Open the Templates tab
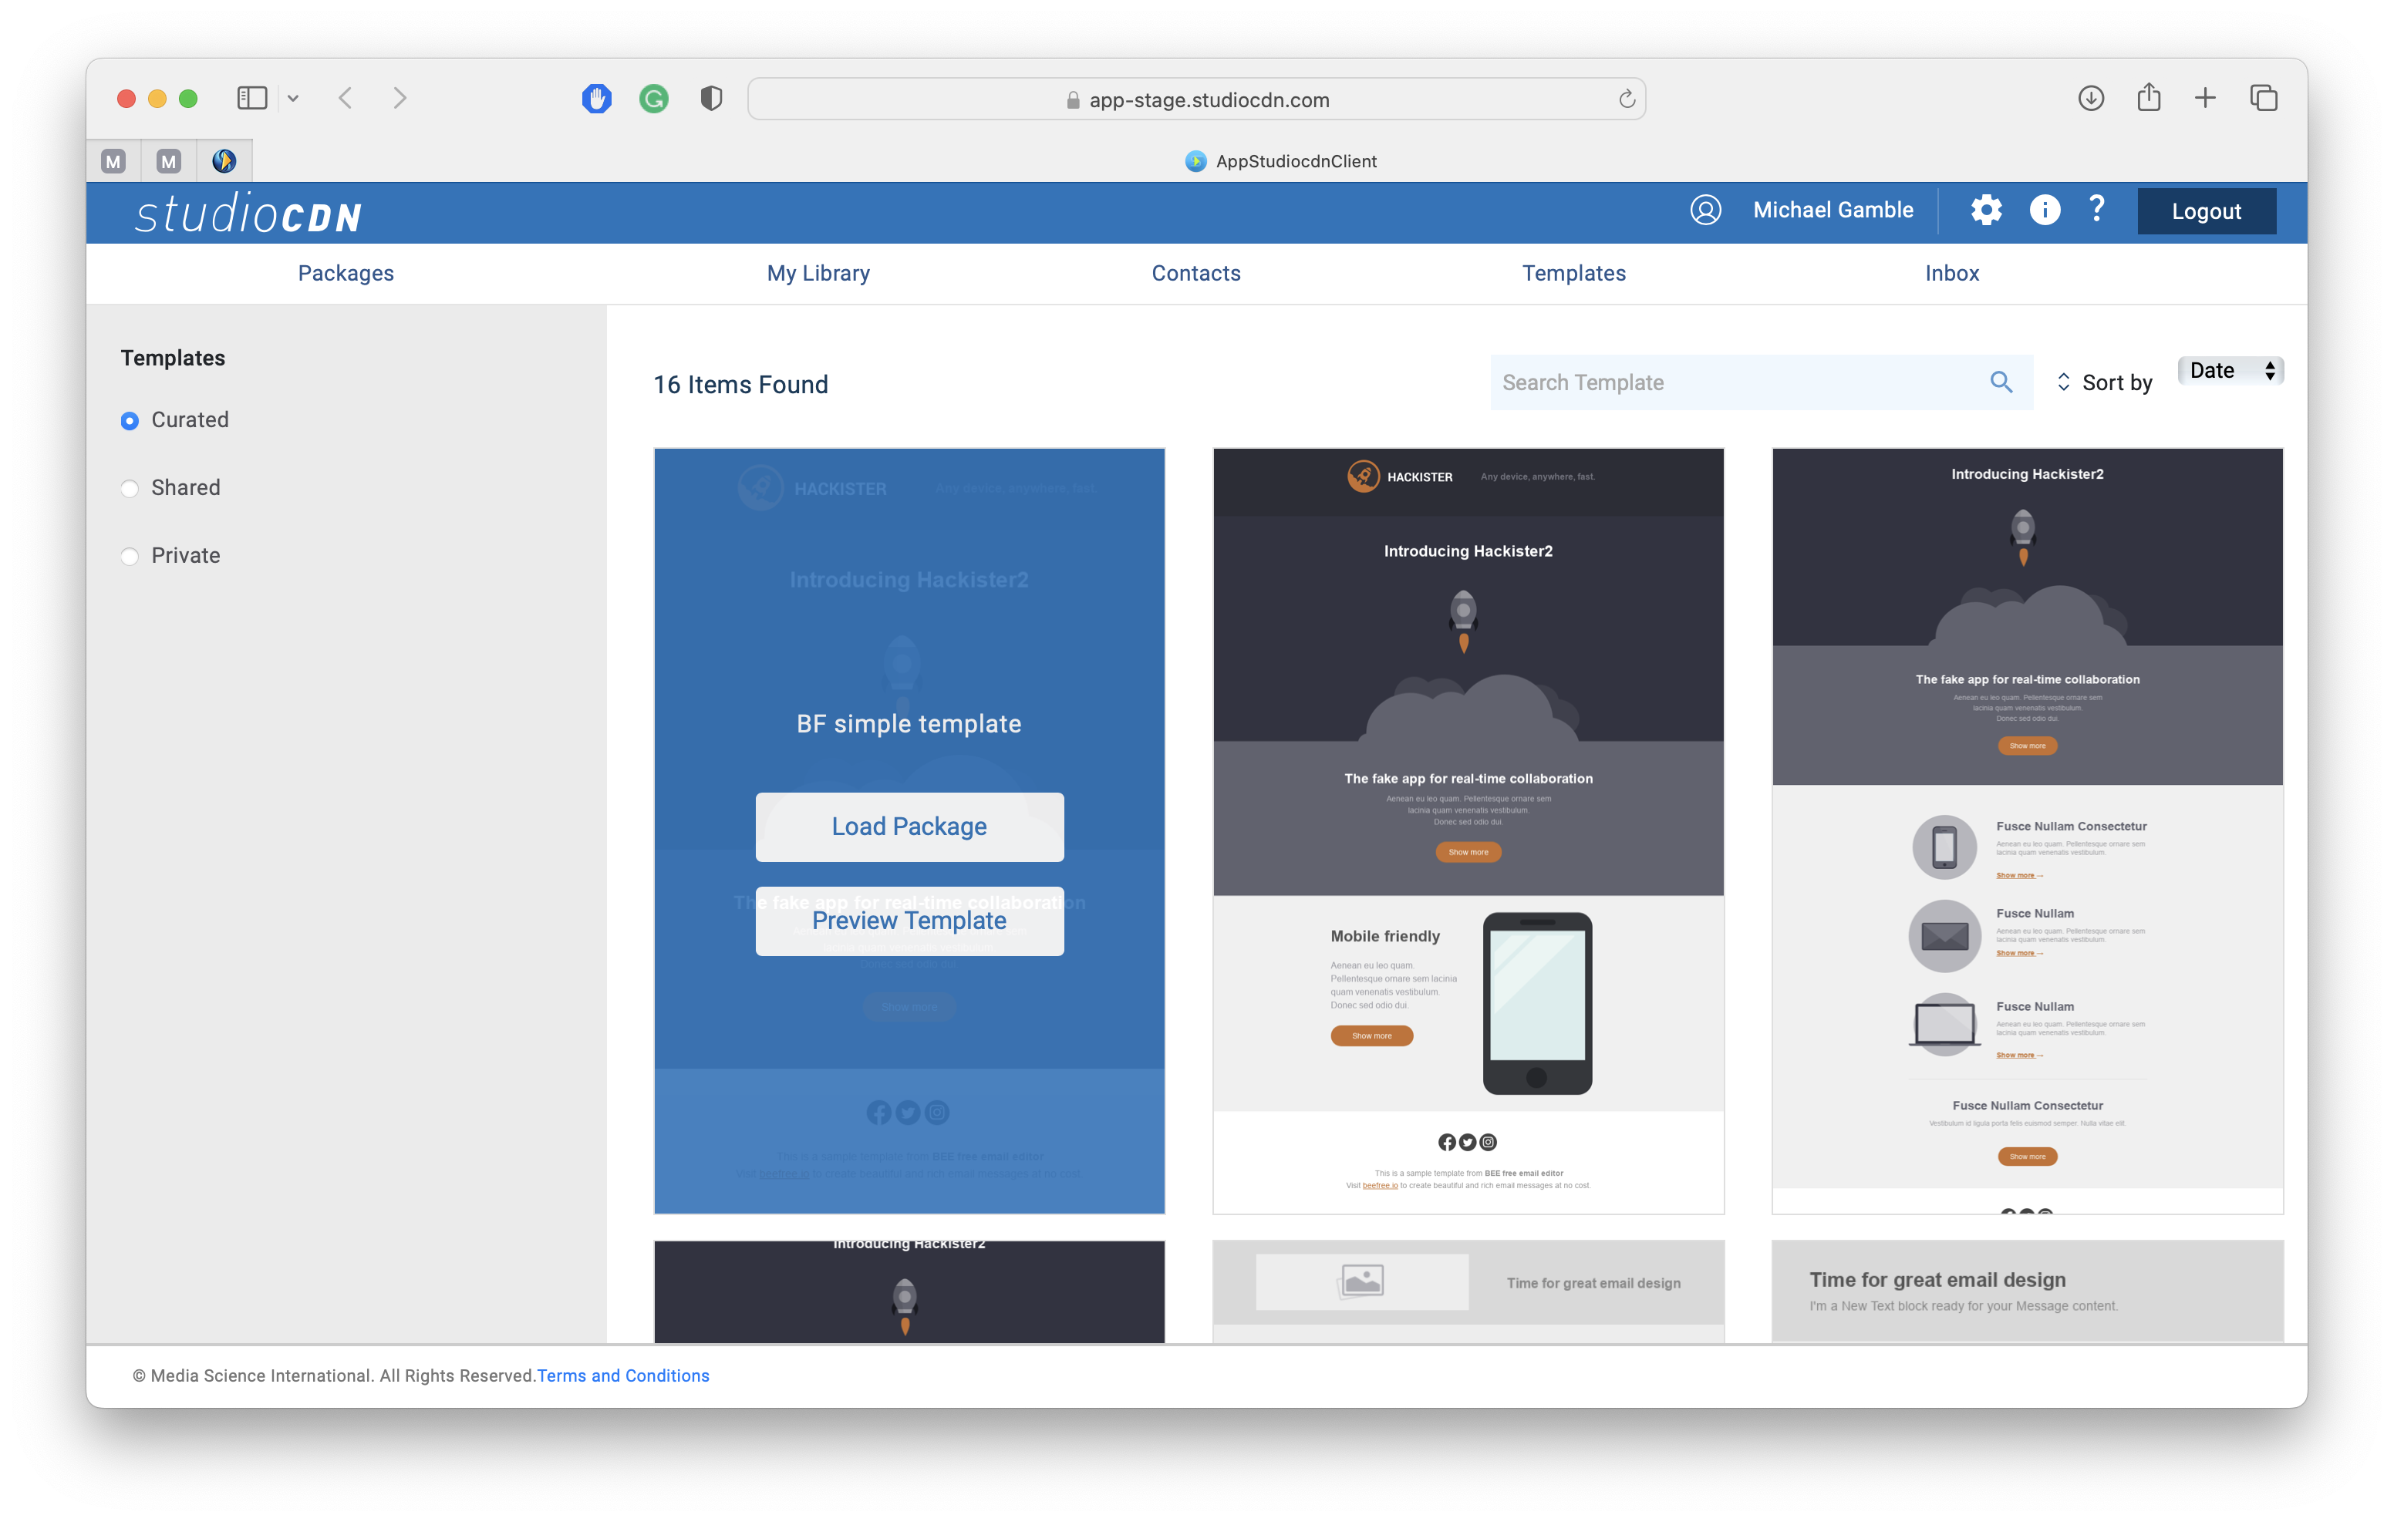Viewport: 2394px width, 1522px height. [x=1574, y=274]
